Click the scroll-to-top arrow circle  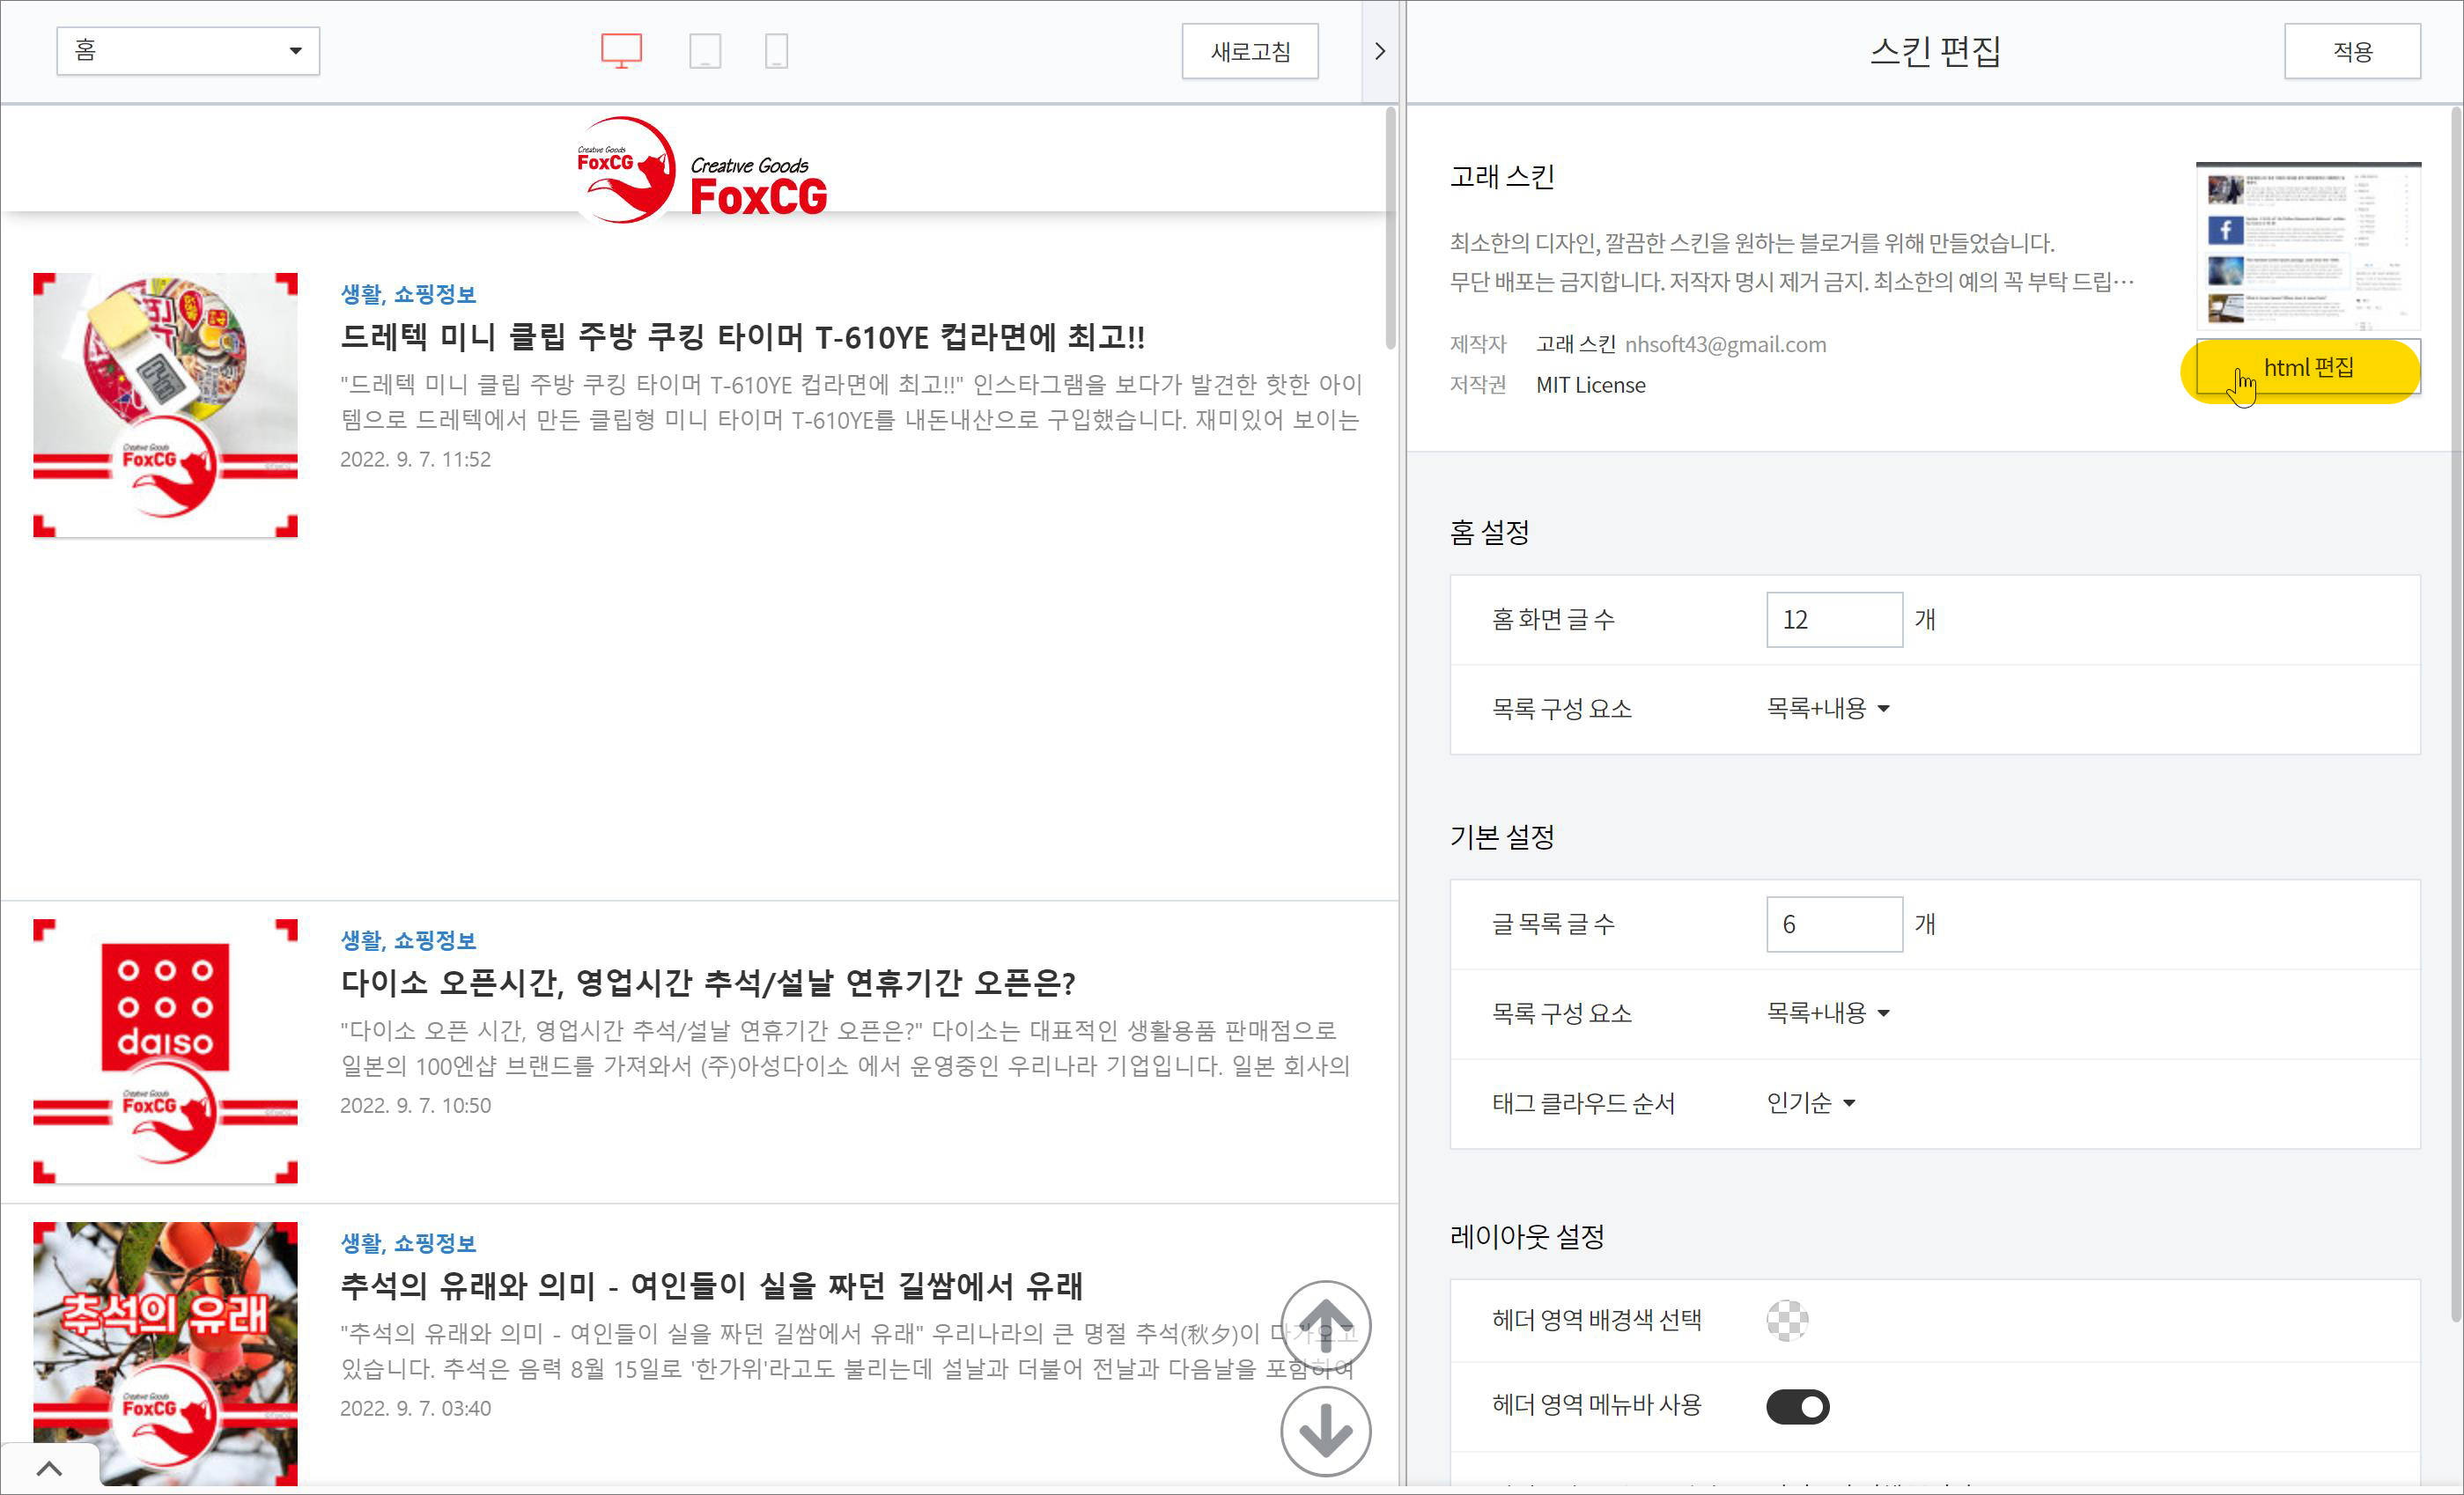pos(1325,1326)
